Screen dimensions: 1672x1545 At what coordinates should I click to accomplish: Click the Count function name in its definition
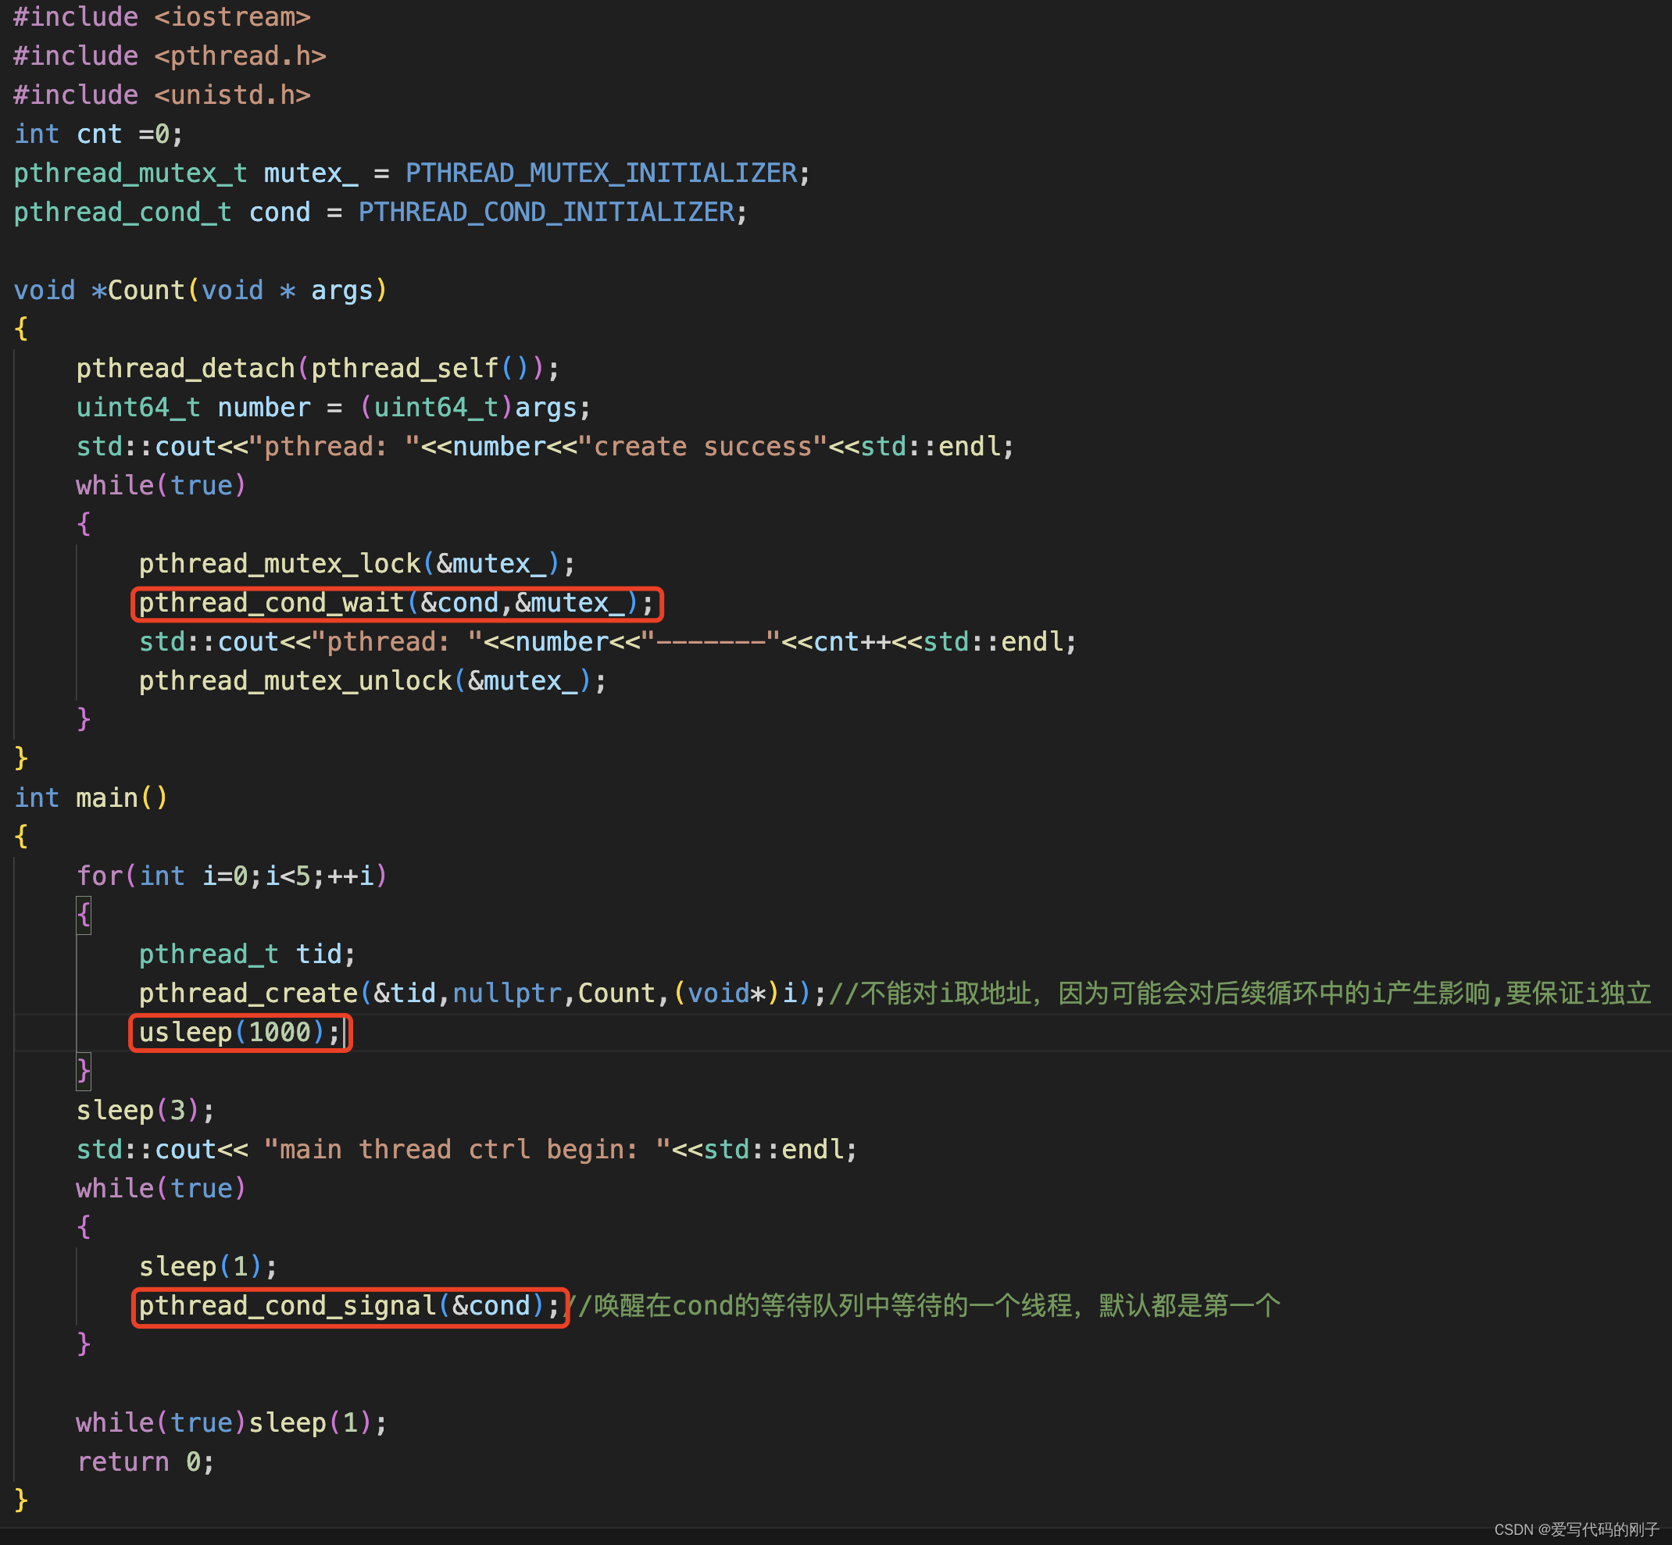[x=145, y=290]
